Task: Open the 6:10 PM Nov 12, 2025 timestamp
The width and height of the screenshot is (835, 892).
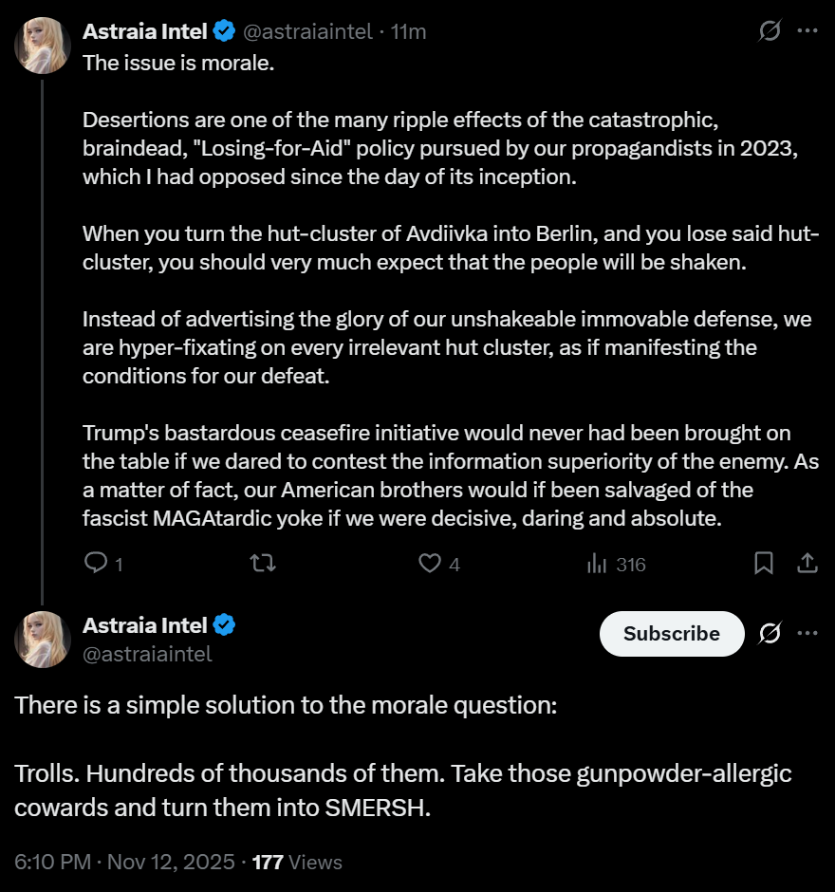Action: point(124,862)
